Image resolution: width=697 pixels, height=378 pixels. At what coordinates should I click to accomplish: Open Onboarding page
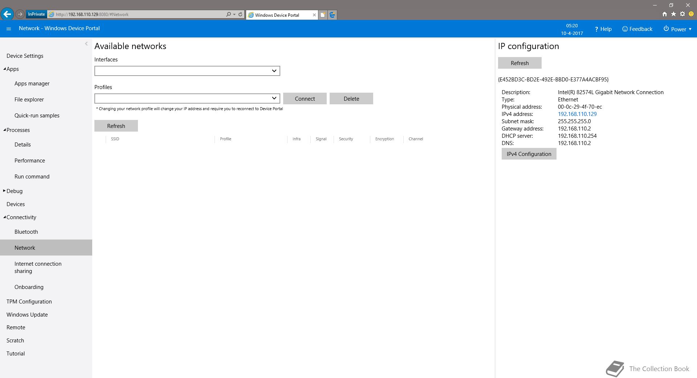pos(29,287)
